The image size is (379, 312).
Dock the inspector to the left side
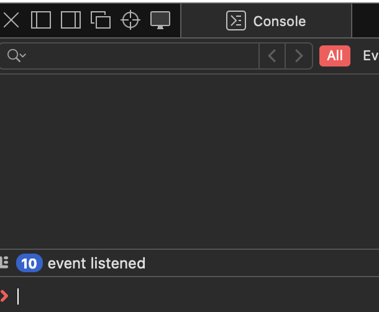tap(41, 21)
